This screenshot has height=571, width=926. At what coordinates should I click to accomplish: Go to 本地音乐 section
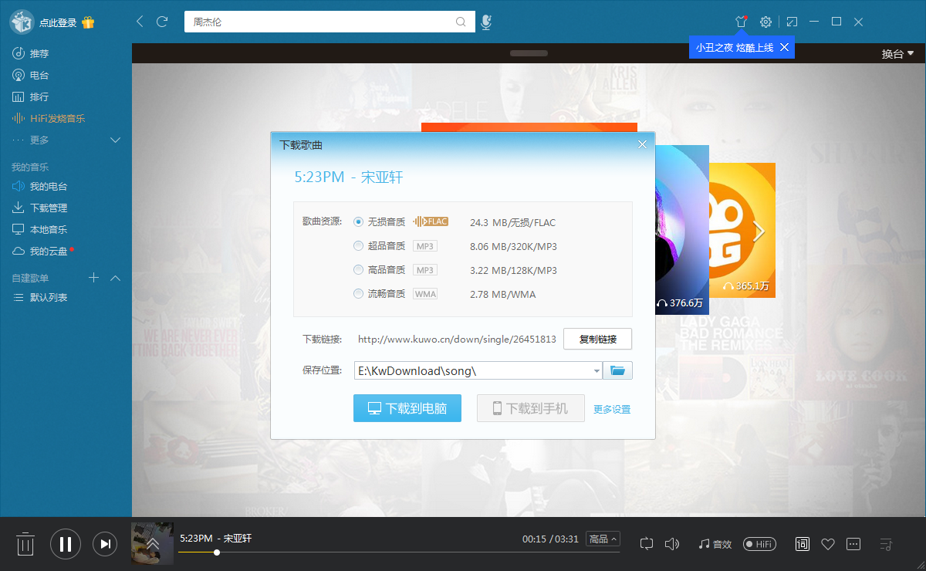pos(48,229)
